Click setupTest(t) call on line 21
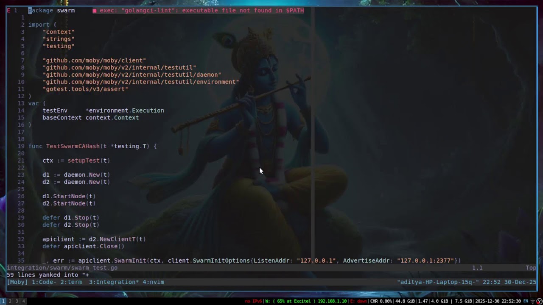 pos(89,161)
